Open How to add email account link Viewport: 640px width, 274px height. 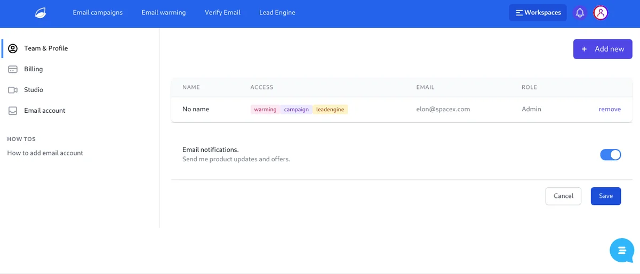[45, 153]
